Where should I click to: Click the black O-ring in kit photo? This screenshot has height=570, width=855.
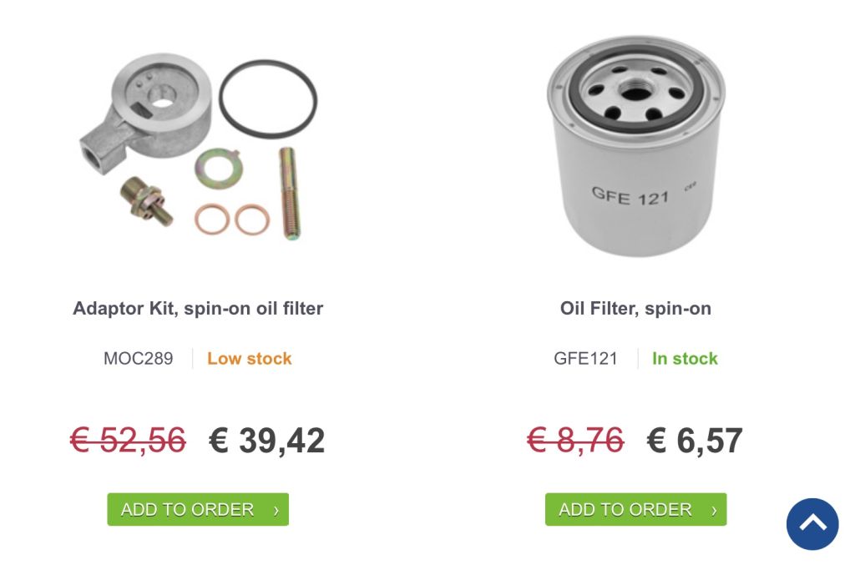pyautogui.click(x=268, y=99)
